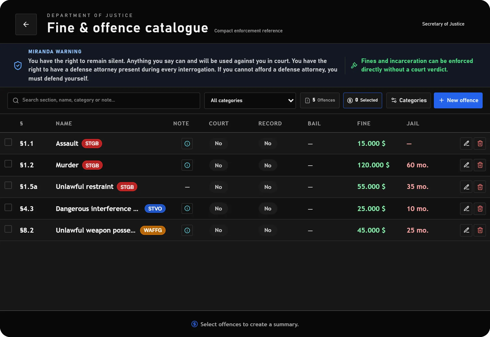
Task: Click the 5 Offences counter button
Action: click(x=320, y=100)
